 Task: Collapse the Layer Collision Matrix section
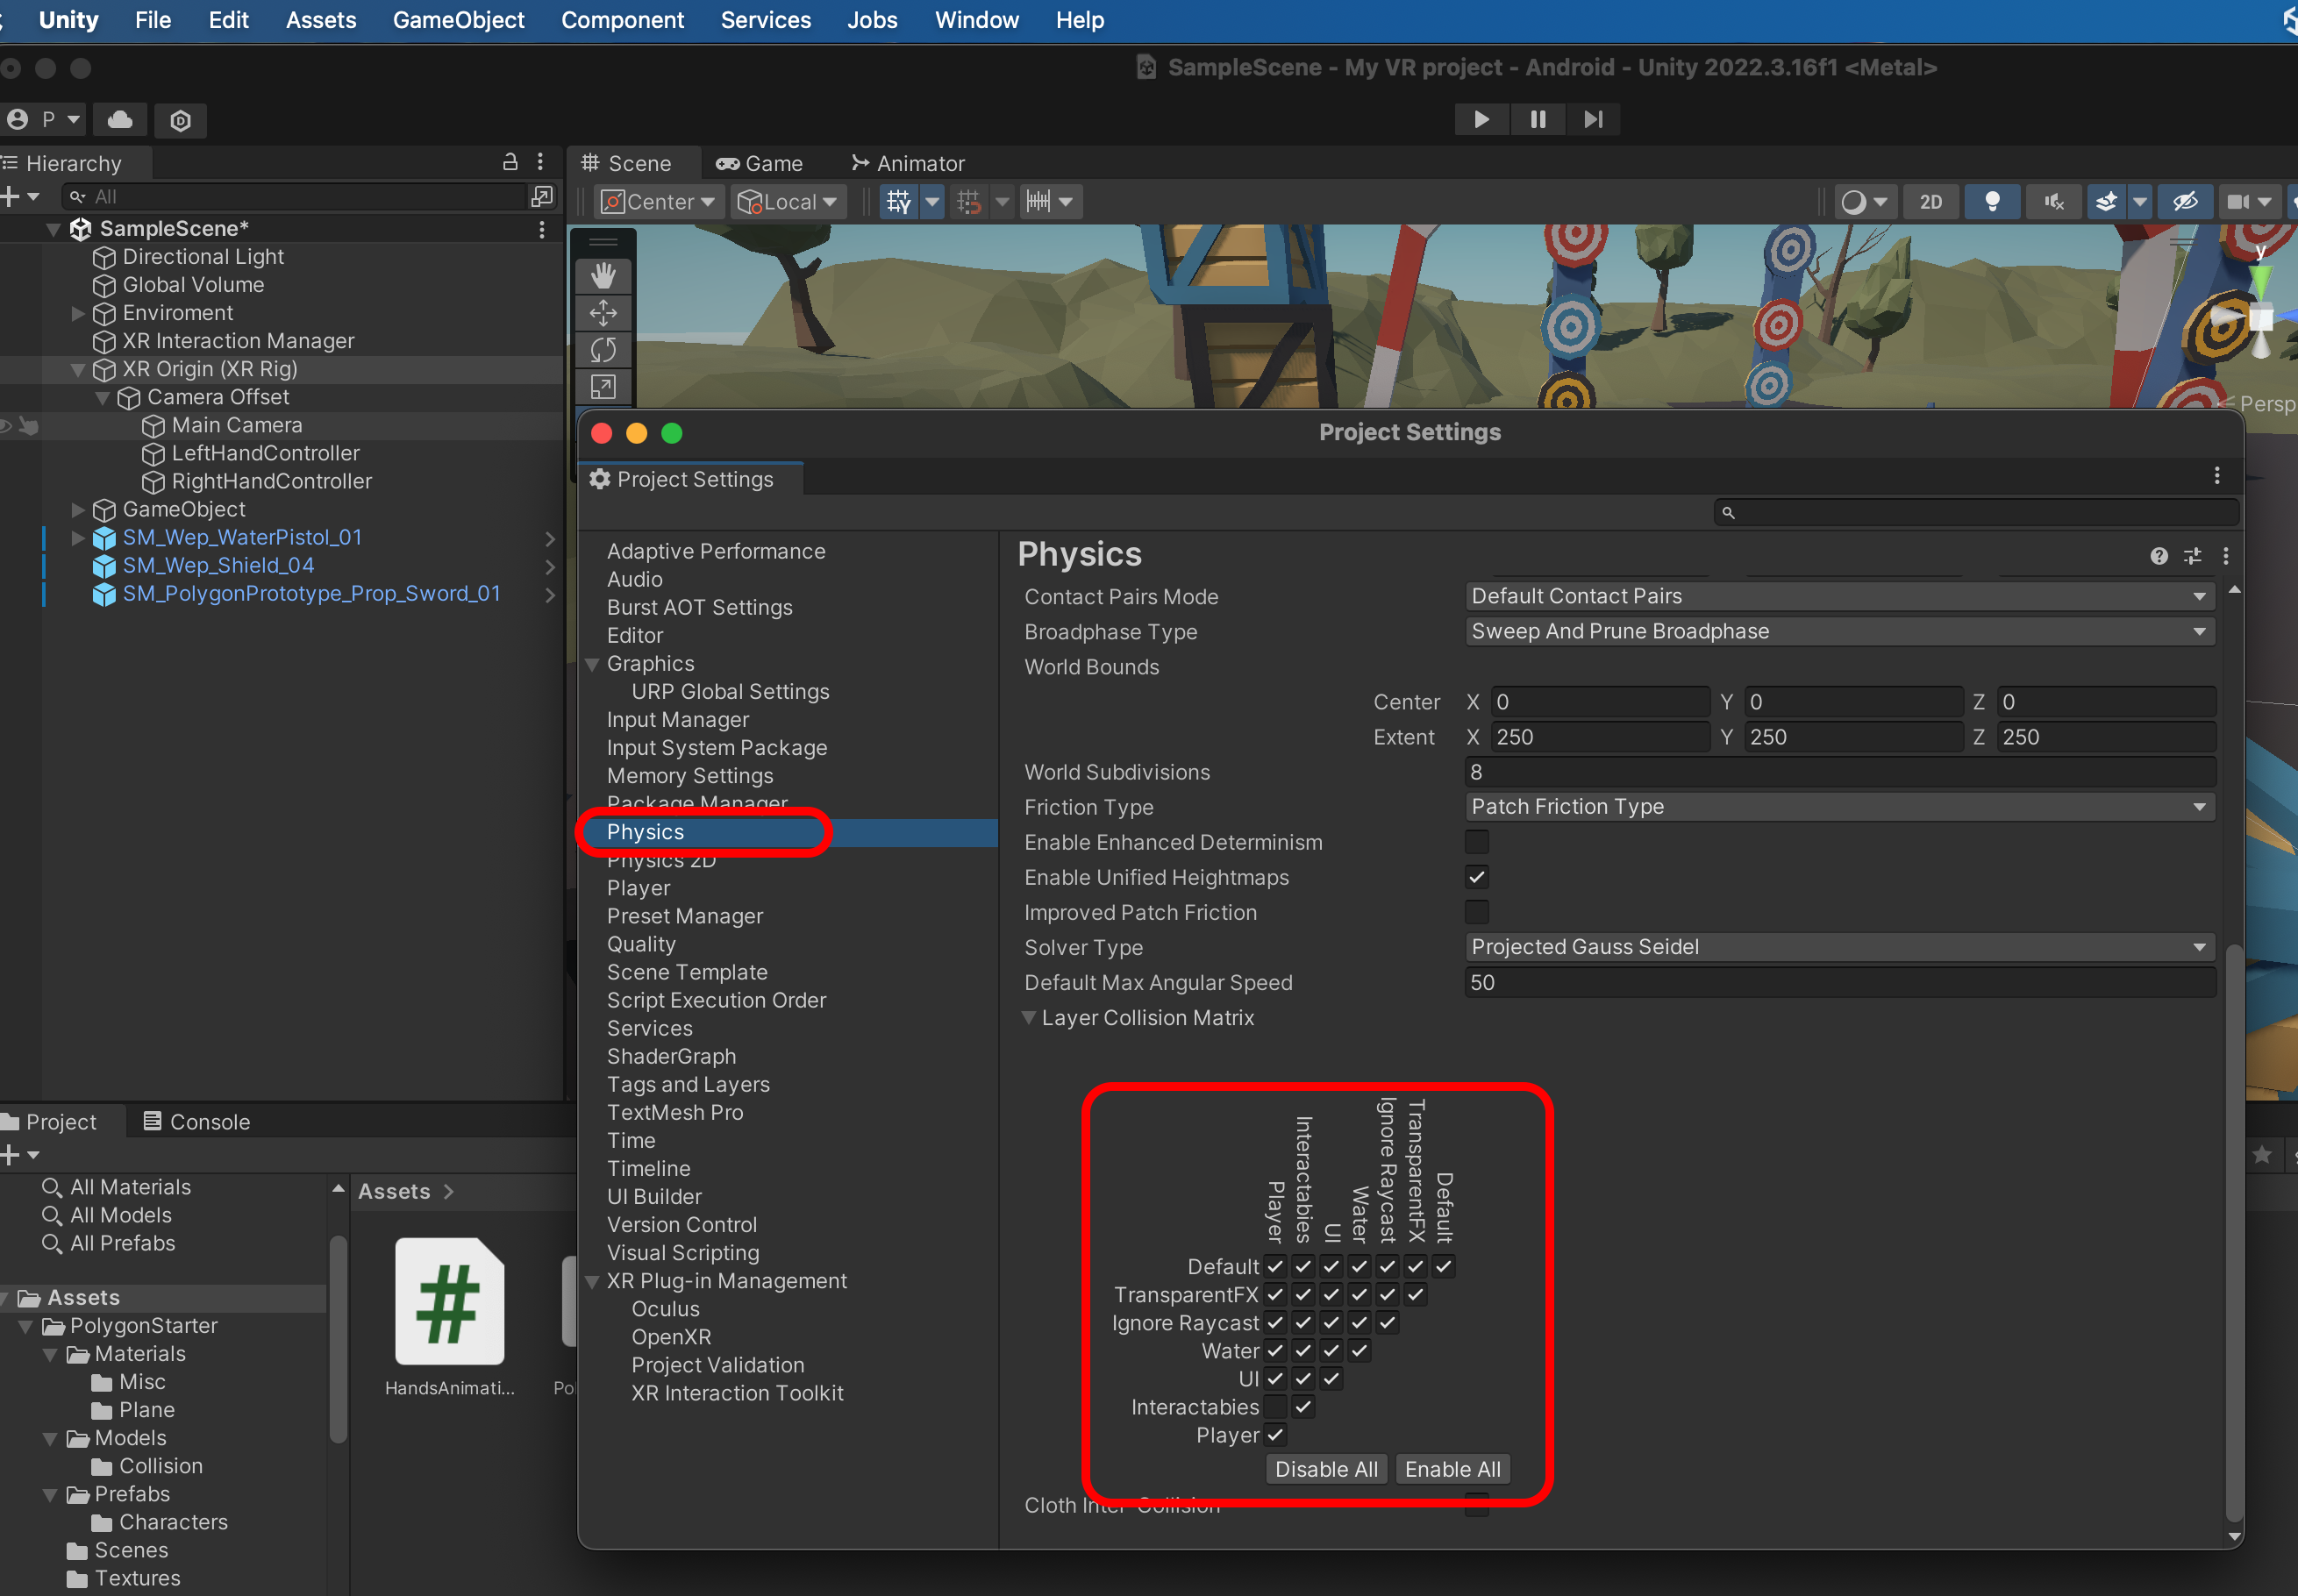(x=1029, y=1018)
